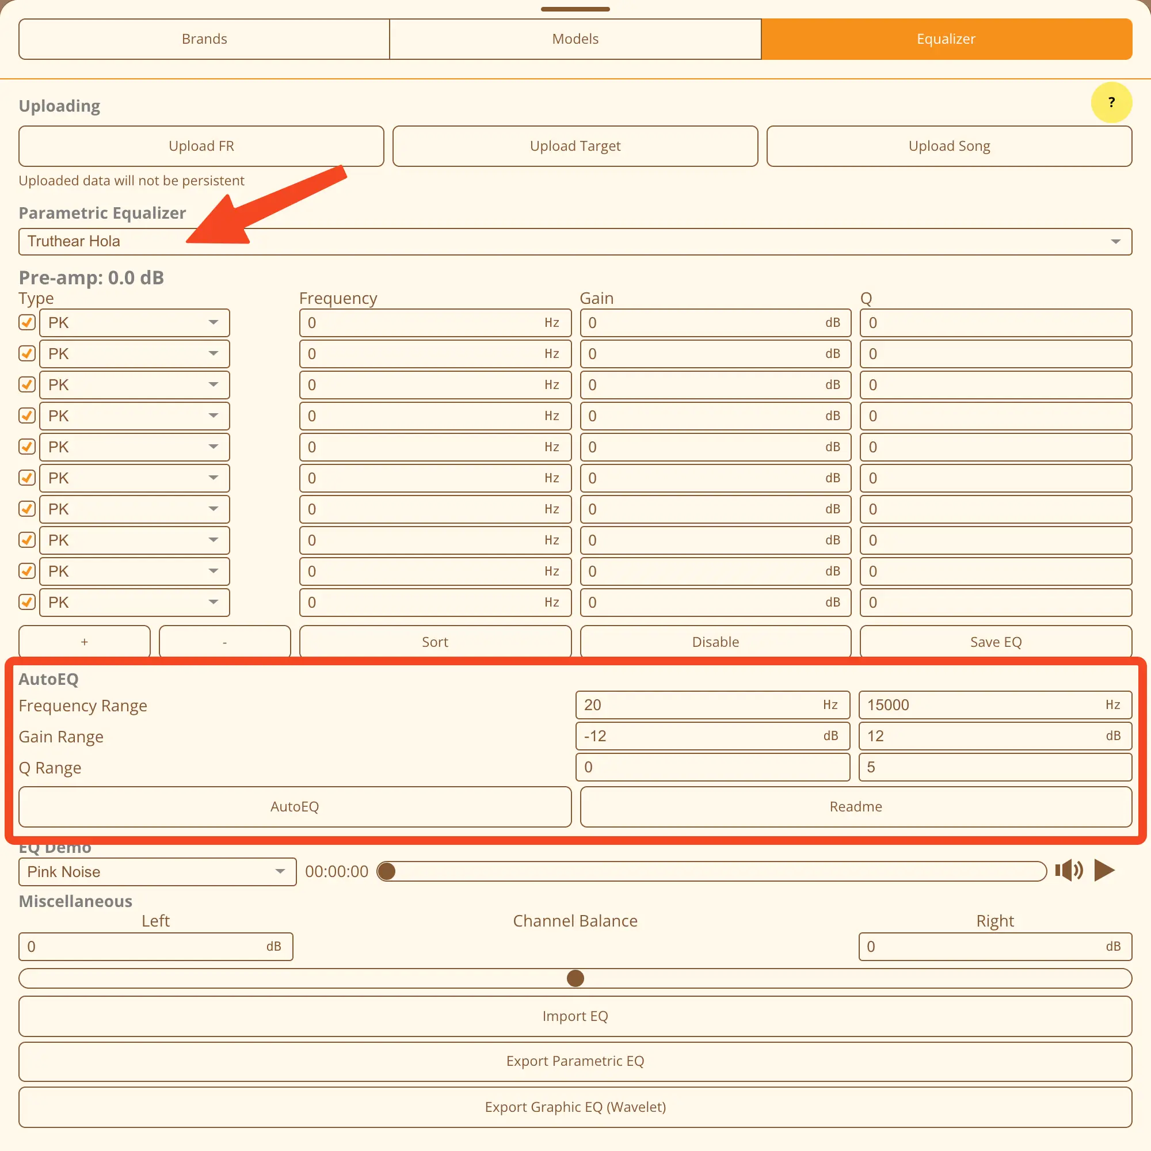
Task: Add a filter band with plus button
Action: click(84, 642)
